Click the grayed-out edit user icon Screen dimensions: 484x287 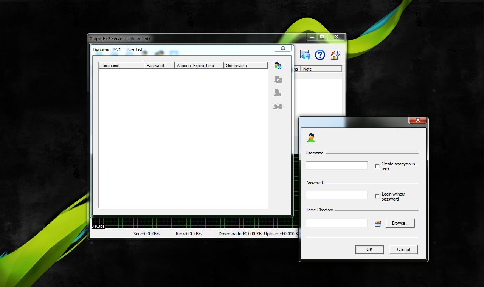(x=278, y=79)
